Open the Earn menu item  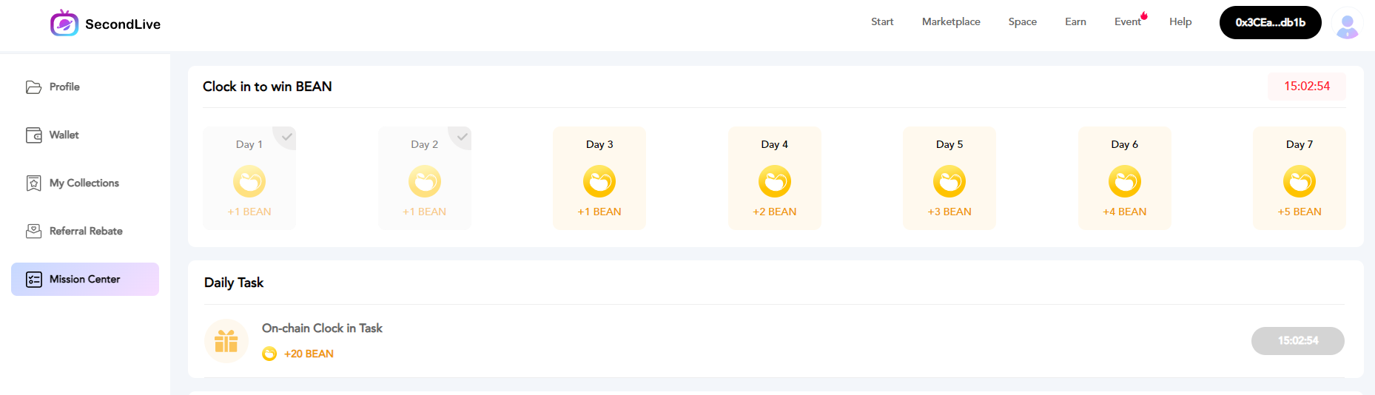click(x=1075, y=22)
